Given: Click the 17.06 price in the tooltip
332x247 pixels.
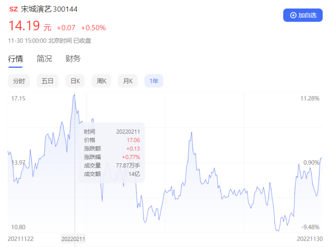Looking at the screenshot, I should coord(133,140).
